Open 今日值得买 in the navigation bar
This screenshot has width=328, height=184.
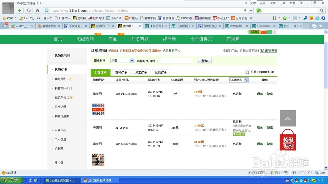[201, 39]
